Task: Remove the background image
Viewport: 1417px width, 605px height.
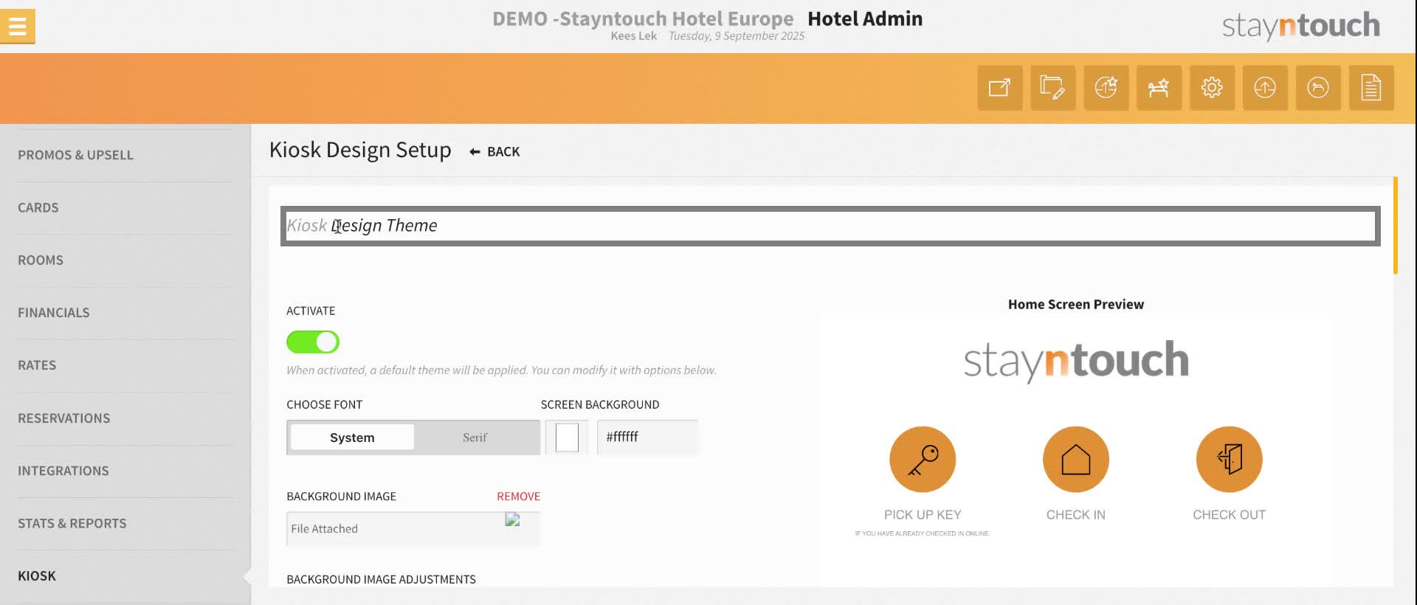Action: tap(518, 497)
